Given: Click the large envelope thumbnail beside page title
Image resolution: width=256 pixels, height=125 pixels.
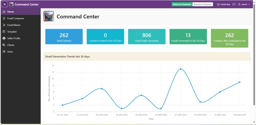Looking at the screenshot, I should pos(48,16).
